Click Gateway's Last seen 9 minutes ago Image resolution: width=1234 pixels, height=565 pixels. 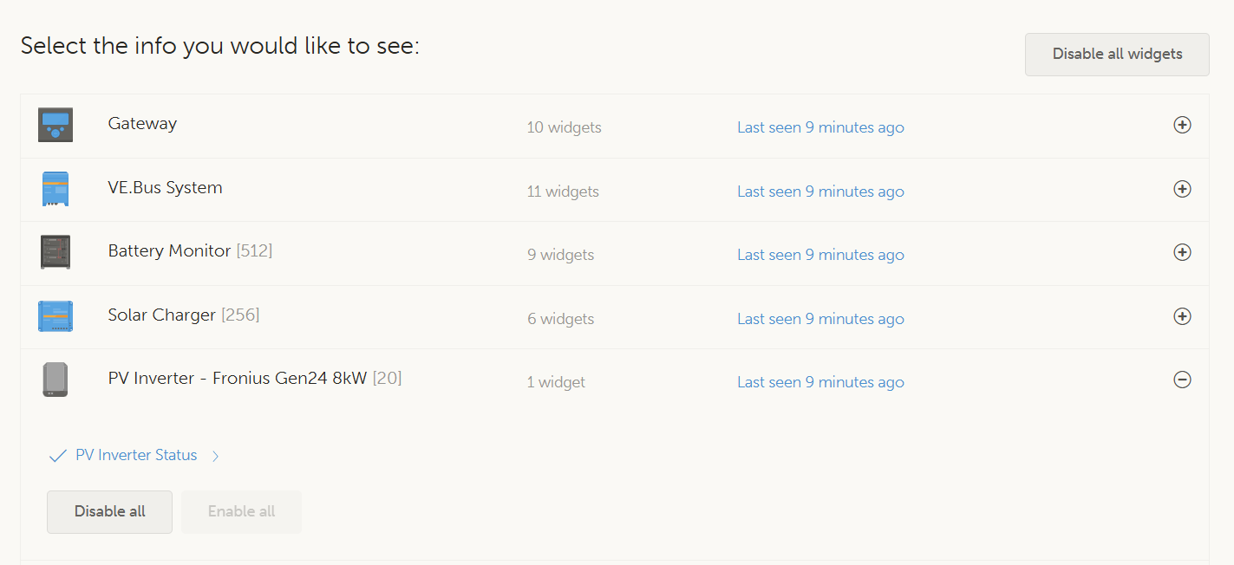pyautogui.click(x=820, y=127)
